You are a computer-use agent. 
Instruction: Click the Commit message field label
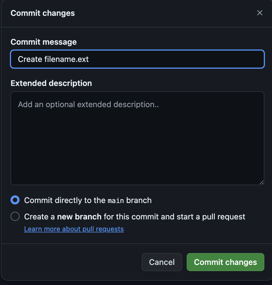(44, 42)
